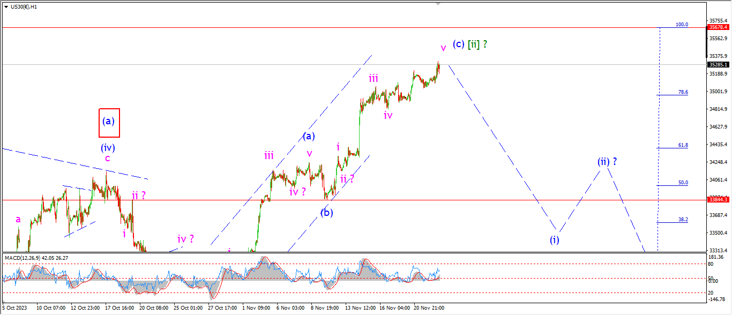Click the Fibonacci 61.8 level label

[x=683, y=145]
